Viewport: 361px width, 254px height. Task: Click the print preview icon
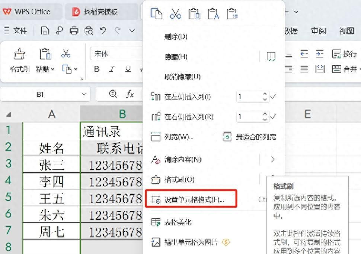coord(89,30)
